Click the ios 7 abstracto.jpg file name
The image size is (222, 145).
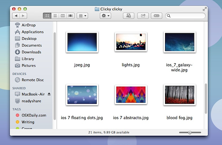(131, 118)
